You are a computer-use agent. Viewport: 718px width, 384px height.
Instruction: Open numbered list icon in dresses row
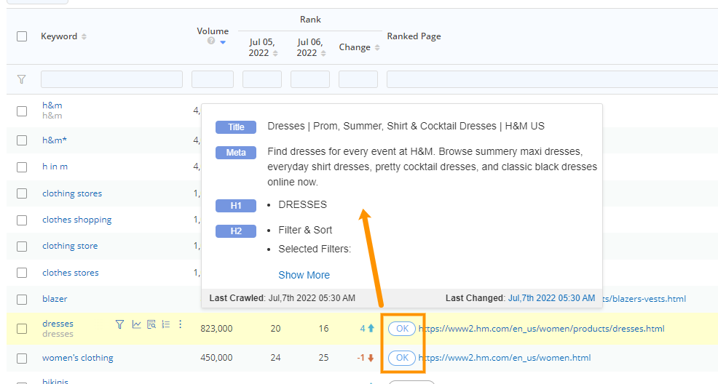[166, 324]
